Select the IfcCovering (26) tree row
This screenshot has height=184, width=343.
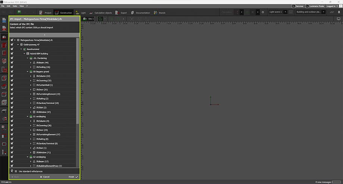tap(43, 125)
